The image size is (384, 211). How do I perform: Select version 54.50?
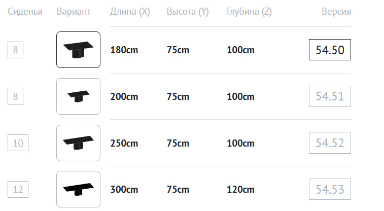(x=330, y=50)
